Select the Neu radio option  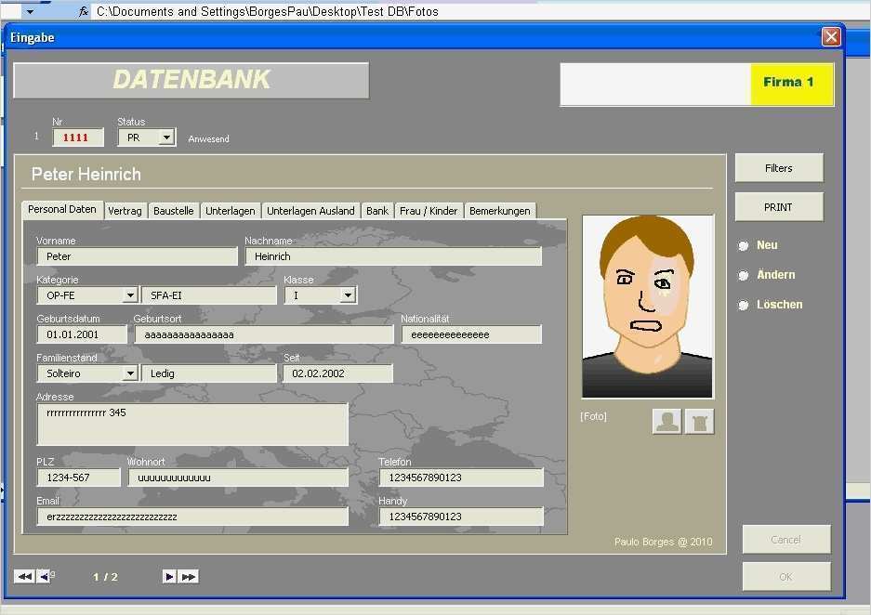[744, 245]
